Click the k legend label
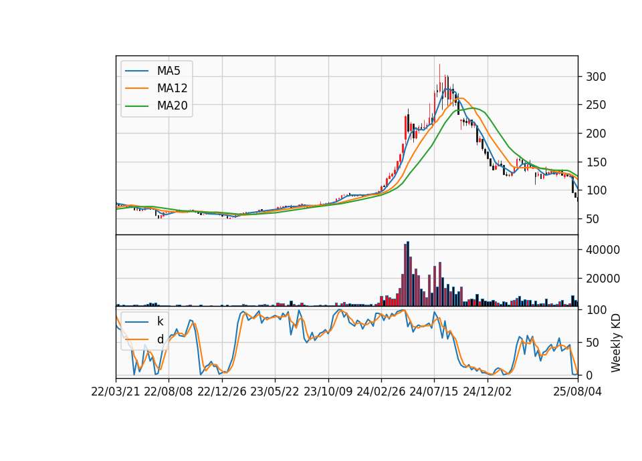The image size is (642, 461). (160, 321)
